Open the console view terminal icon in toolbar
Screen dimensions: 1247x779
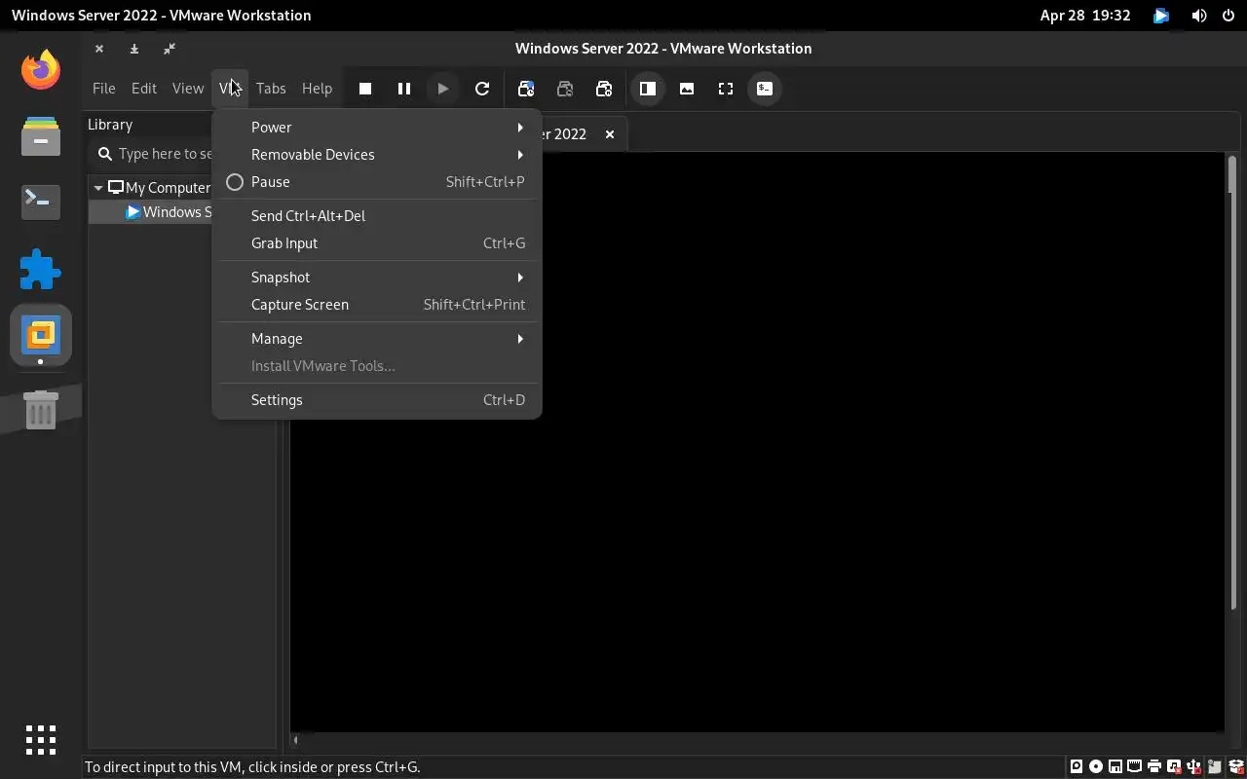(x=765, y=89)
